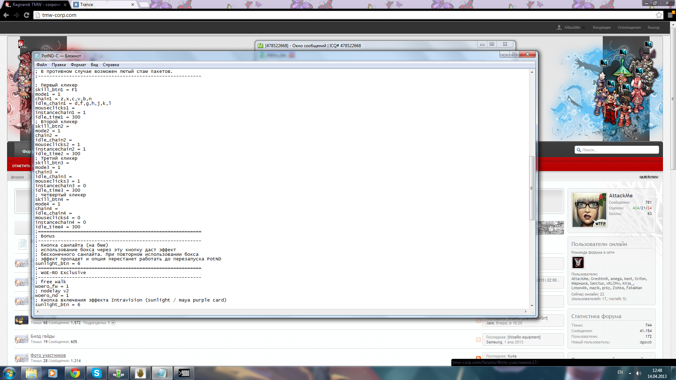
Task: Open the Правка menu in Notepad
Action: coord(58,65)
